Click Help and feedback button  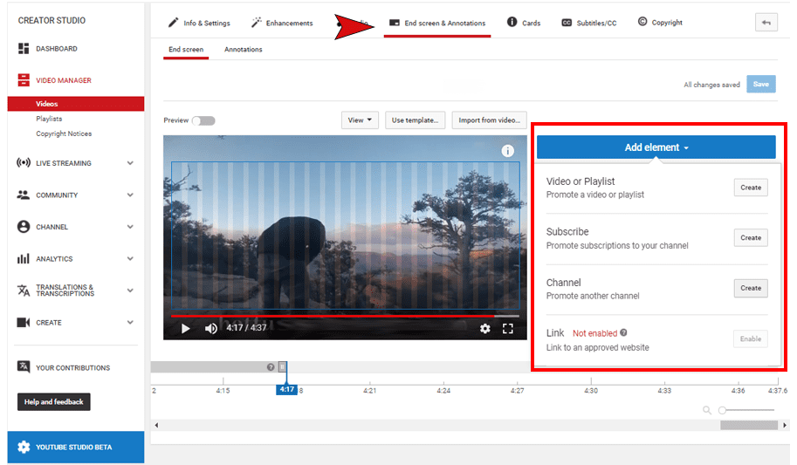point(54,402)
